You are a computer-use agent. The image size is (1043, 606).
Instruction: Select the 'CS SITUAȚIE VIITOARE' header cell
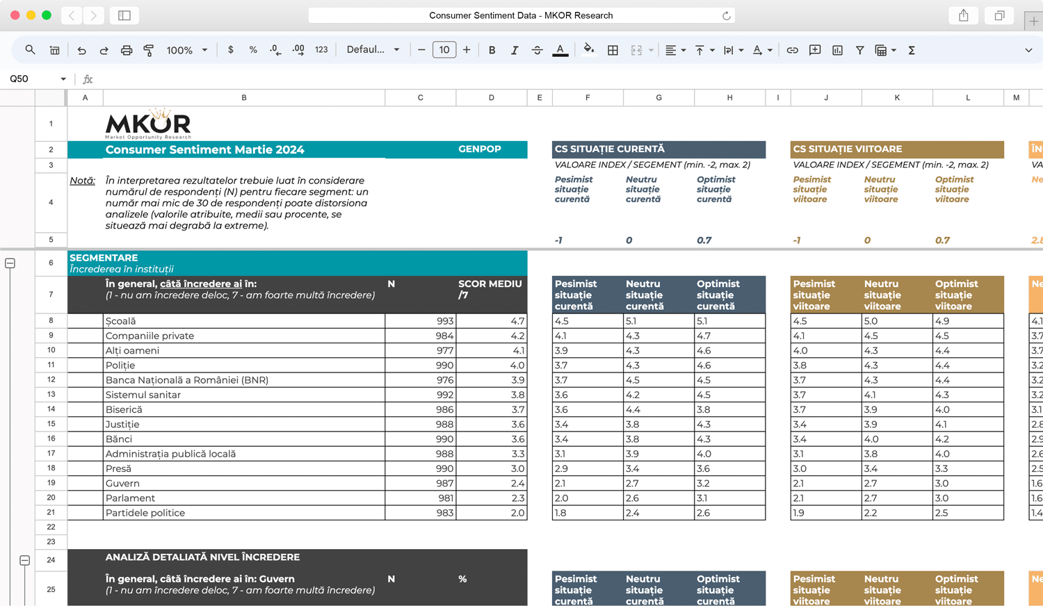click(x=897, y=149)
